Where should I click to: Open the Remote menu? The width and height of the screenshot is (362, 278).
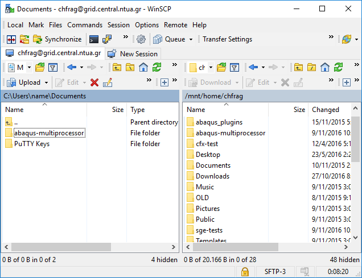pyautogui.click(x=175, y=25)
